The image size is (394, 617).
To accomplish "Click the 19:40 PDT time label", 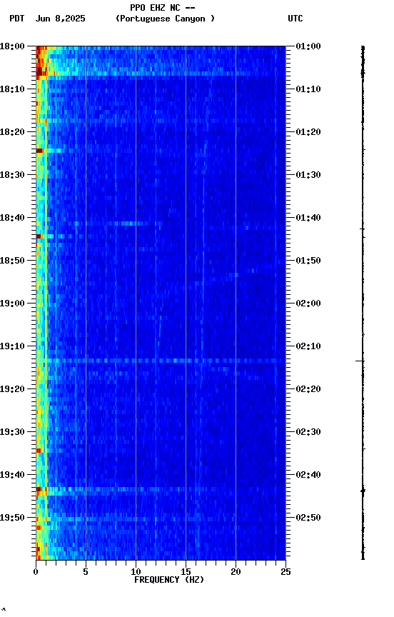I will click(12, 475).
